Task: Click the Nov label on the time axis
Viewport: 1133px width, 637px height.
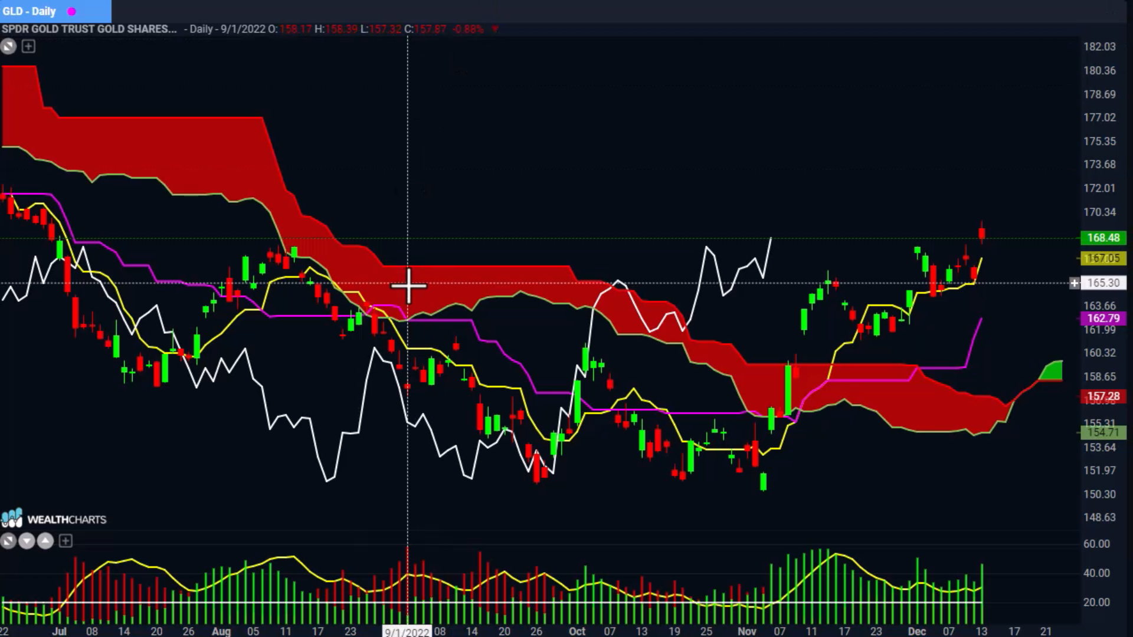Action: tap(747, 631)
